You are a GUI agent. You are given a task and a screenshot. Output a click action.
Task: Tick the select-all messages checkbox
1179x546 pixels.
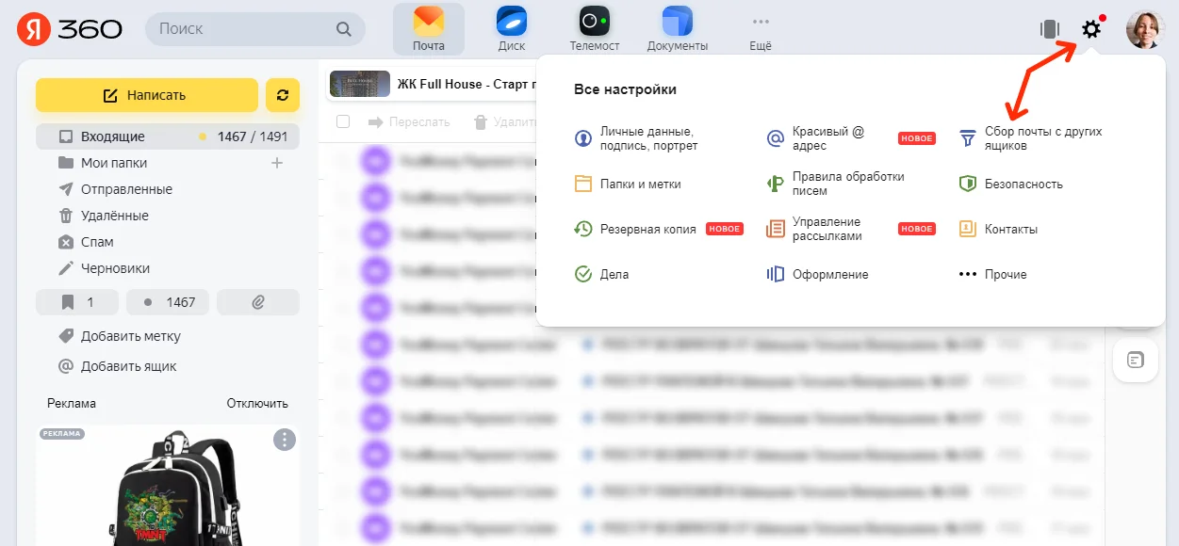[343, 121]
